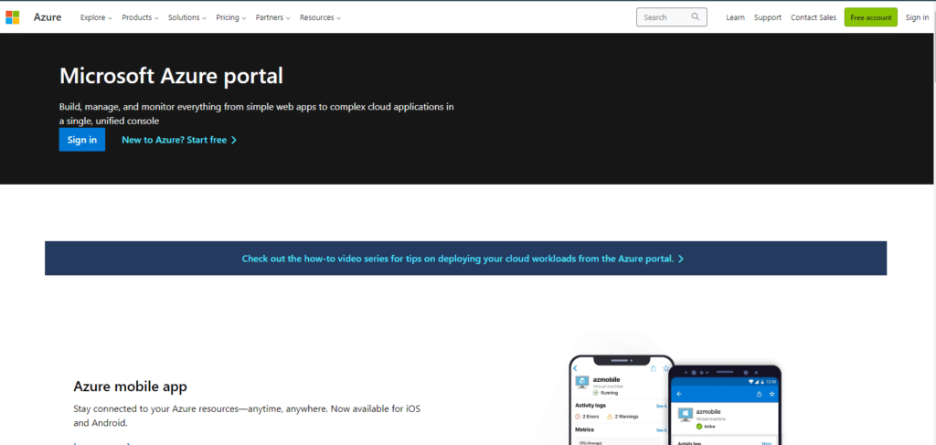This screenshot has height=445, width=936.
Task: Expand the Pricing menu
Action: pyautogui.click(x=231, y=17)
